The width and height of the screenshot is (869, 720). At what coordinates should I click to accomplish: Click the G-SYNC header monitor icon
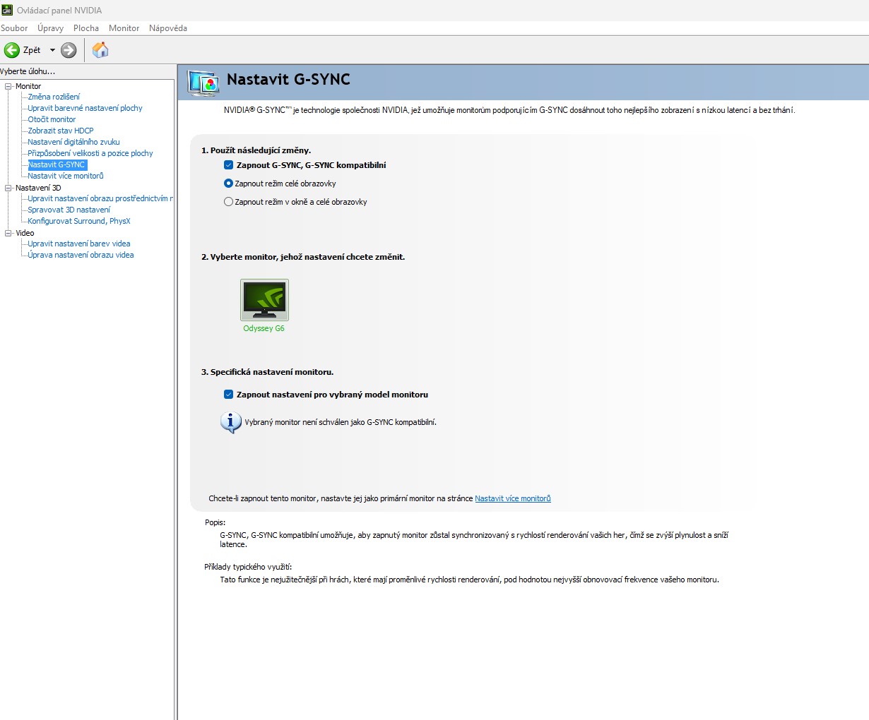point(203,83)
